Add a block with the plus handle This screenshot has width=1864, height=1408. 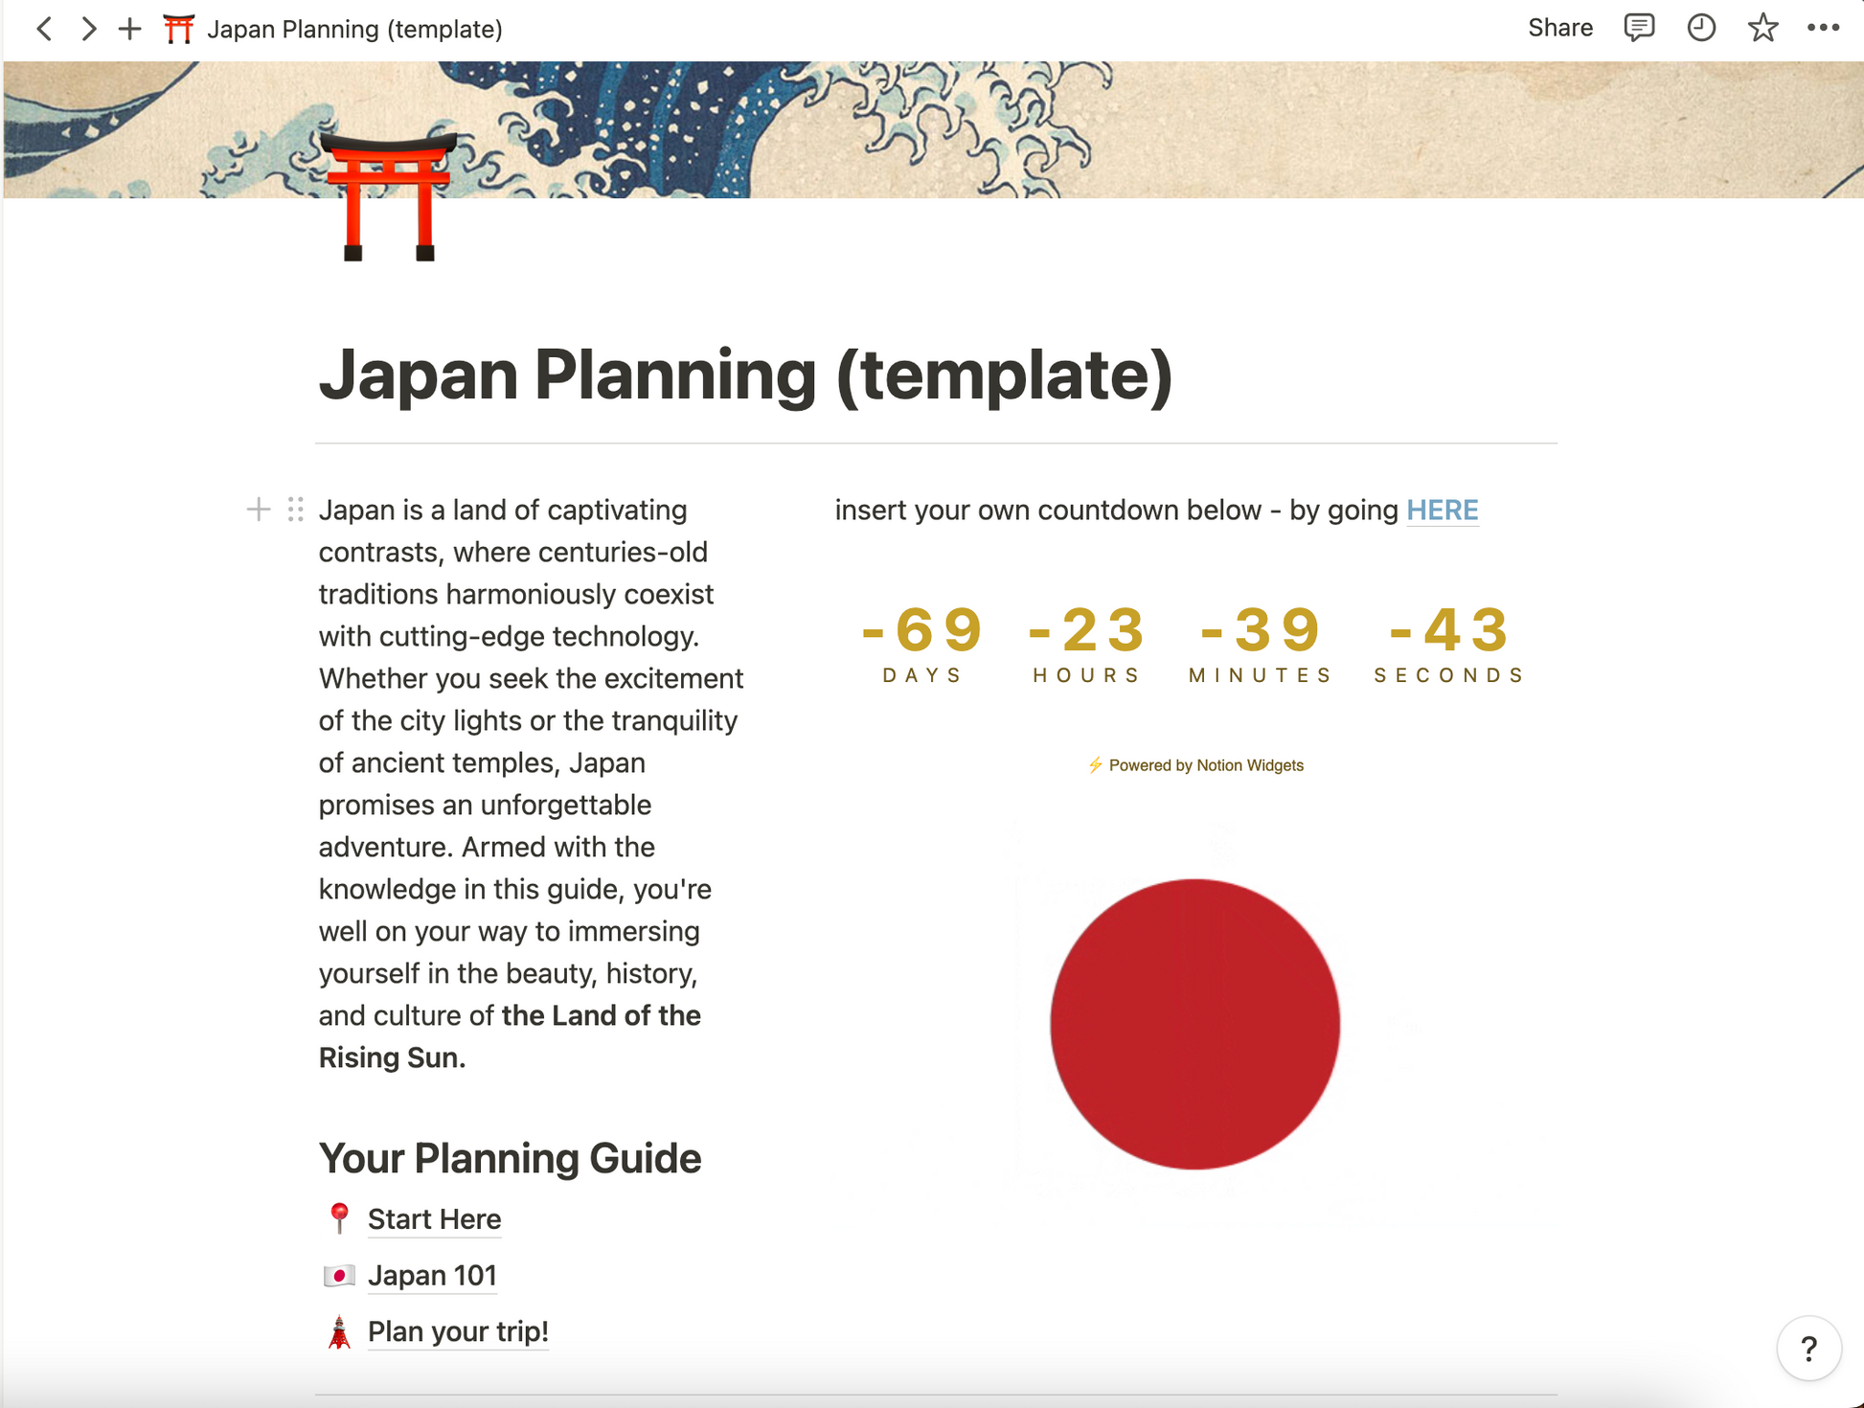pos(258,510)
